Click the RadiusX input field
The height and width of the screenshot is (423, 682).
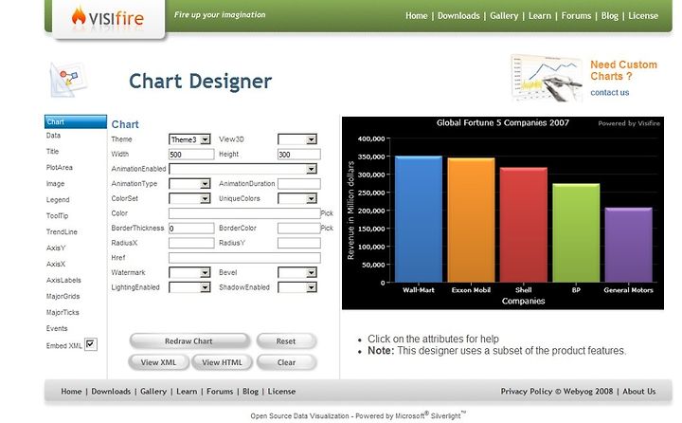[191, 243]
